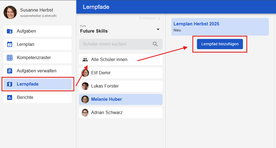
Task: Click the Aufgaben verwalten clipboard icon
Action: pyautogui.click(x=10, y=71)
